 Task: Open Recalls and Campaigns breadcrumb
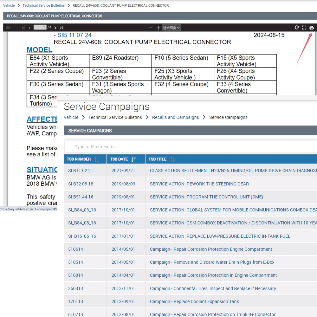click(175, 117)
